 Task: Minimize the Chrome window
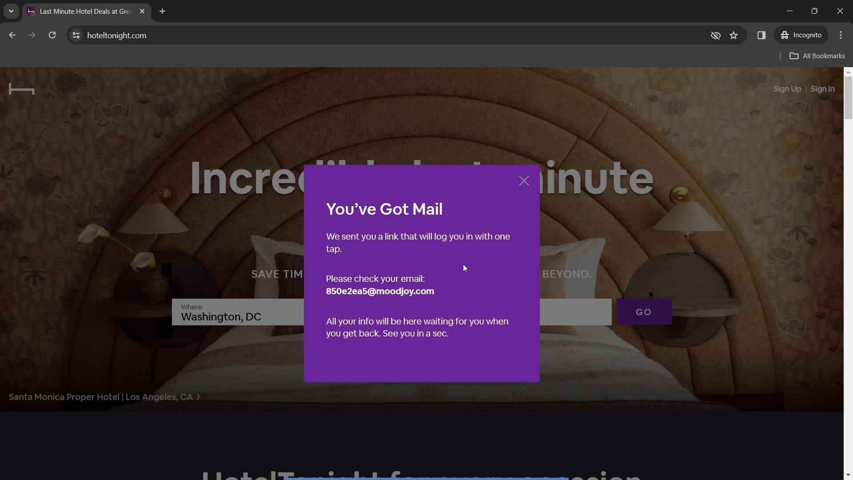click(x=789, y=11)
